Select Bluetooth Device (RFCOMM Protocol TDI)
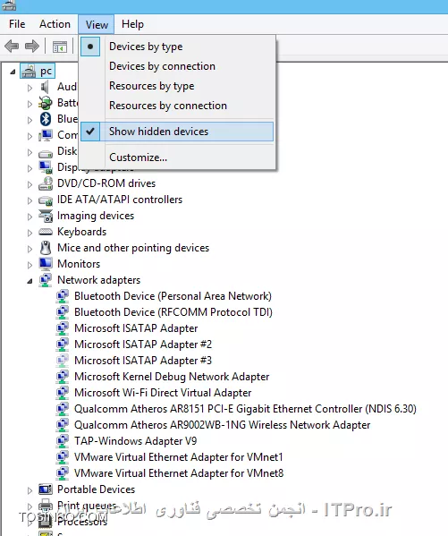Viewport: 448px width, 536px height. (x=173, y=312)
